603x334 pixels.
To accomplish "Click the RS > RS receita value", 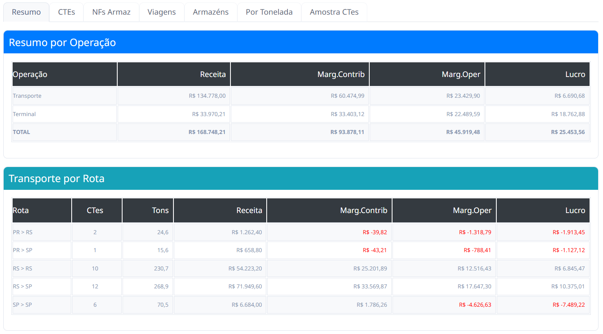I will point(245,269).
